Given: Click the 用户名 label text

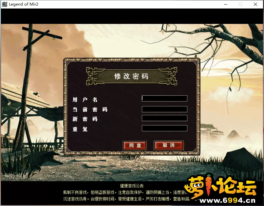Looking at the screenshot, I should coord(85,100).
